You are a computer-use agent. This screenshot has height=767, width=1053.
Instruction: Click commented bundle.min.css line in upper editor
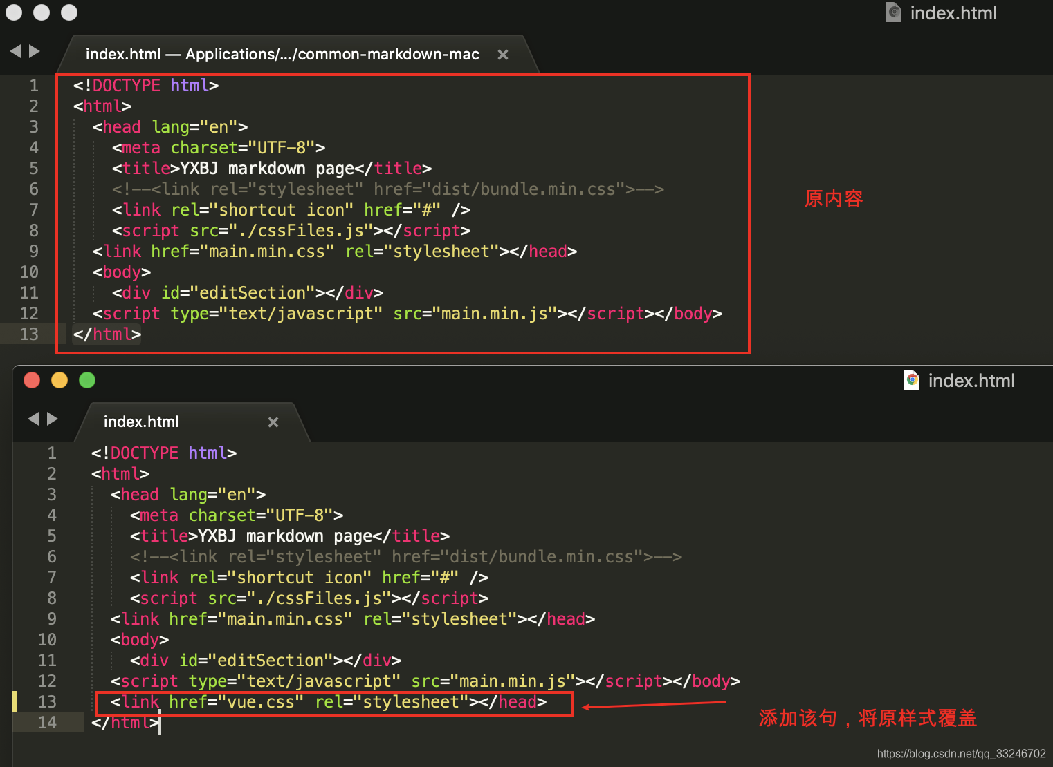click(x=388, y=189)
